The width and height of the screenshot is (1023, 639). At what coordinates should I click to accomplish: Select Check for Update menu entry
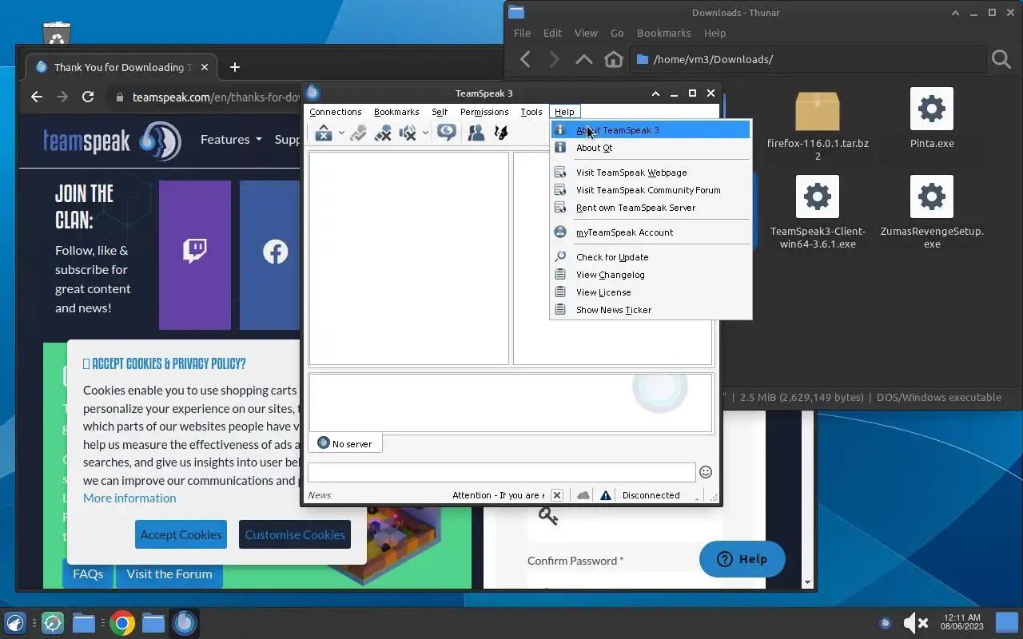click(651, 257)
